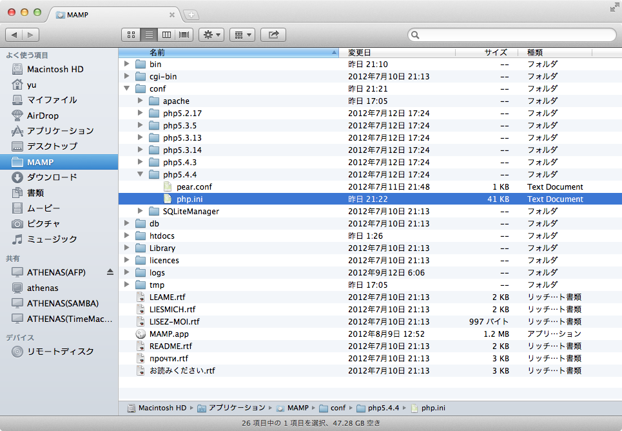The width and height of the screenshot is (622, 431).
Task: Click the Share toolbar button
Action: coord(273,35)
